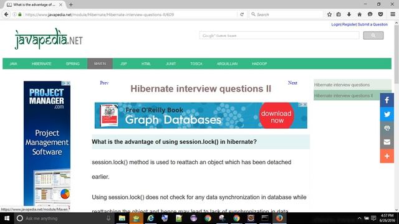Screen dimensions: 399x224
Task: Focus the Google Custom Search field
Action: tap(279, 35)
